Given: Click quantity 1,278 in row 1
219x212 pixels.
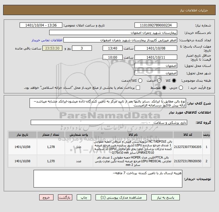Looking at the screenshot, I should [51, 147].
